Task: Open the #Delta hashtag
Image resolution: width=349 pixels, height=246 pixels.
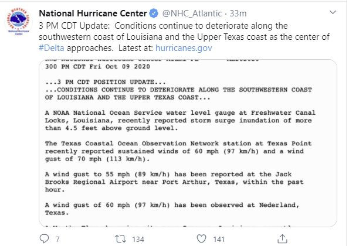Action: [52, 48]
